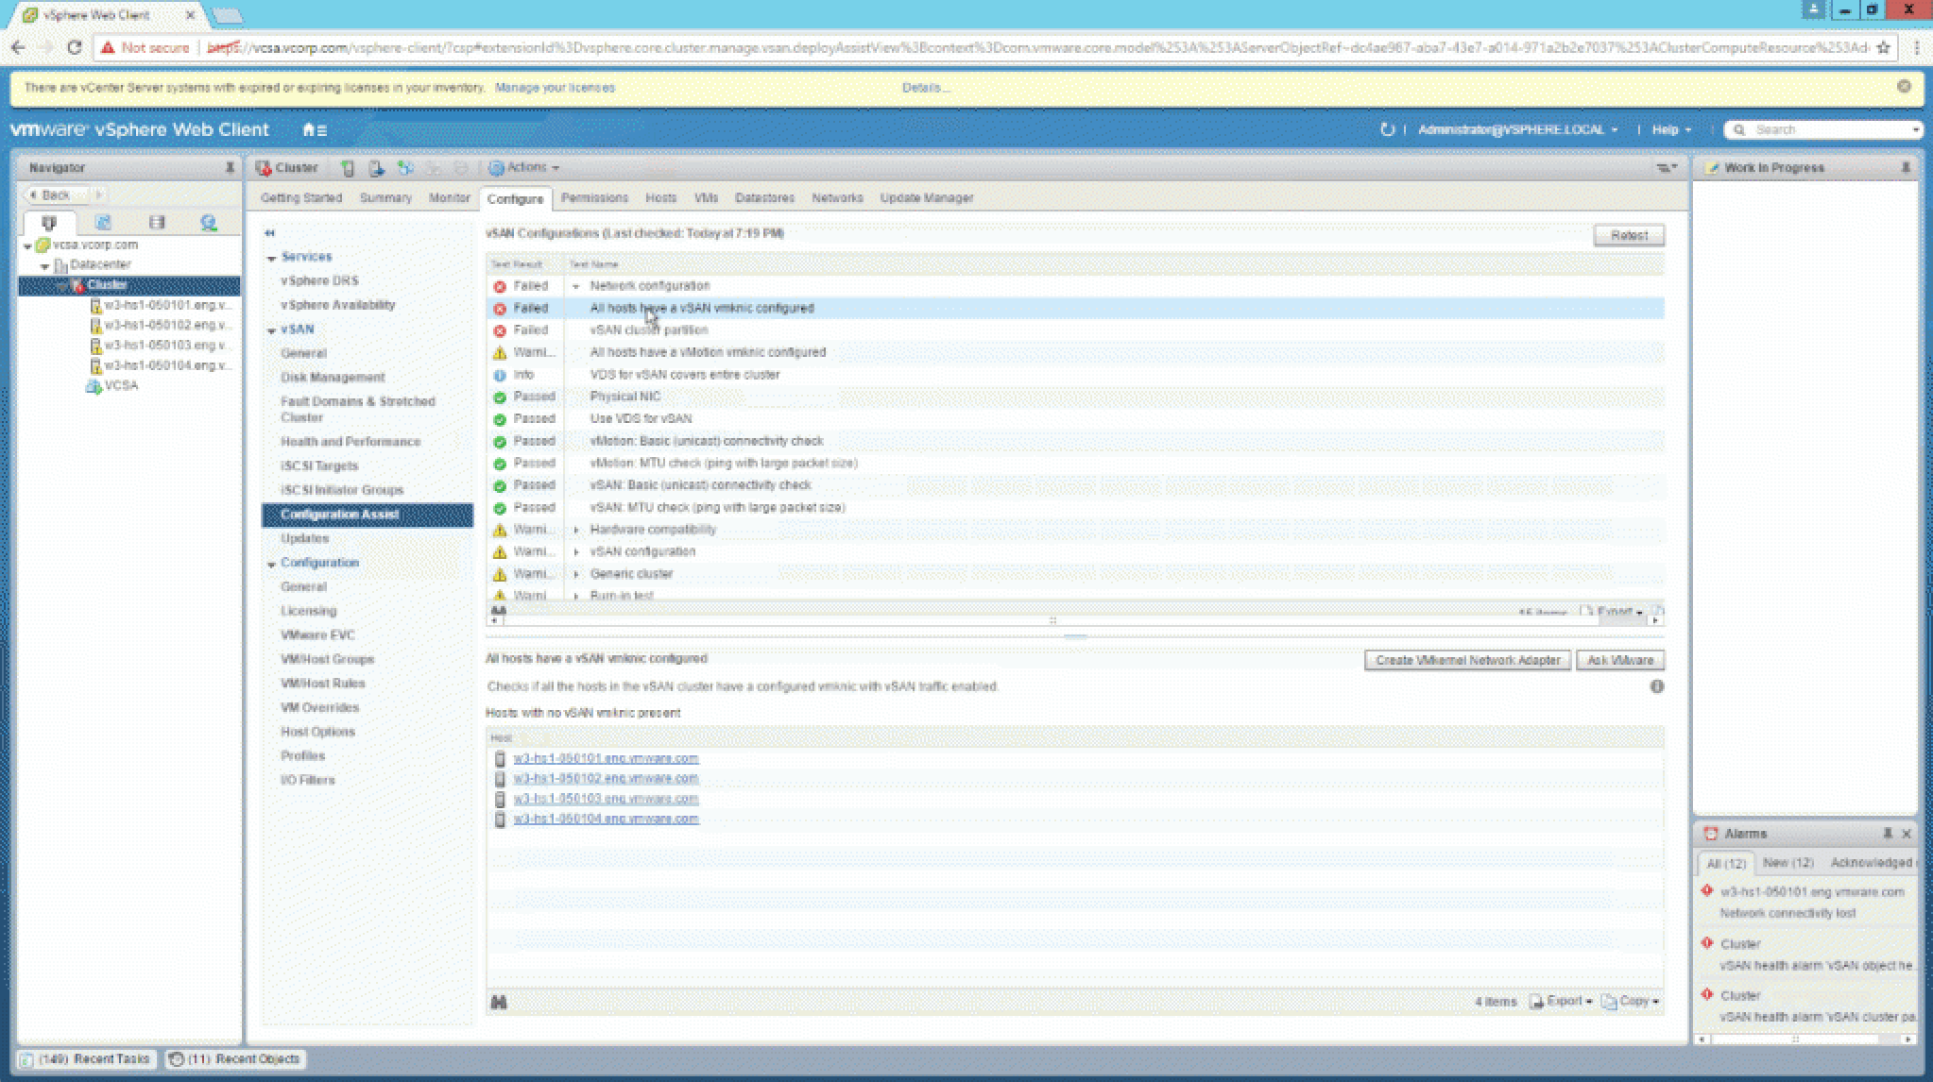Collapse the Services section
1933x1082 pixels.
tap(272, 258)
